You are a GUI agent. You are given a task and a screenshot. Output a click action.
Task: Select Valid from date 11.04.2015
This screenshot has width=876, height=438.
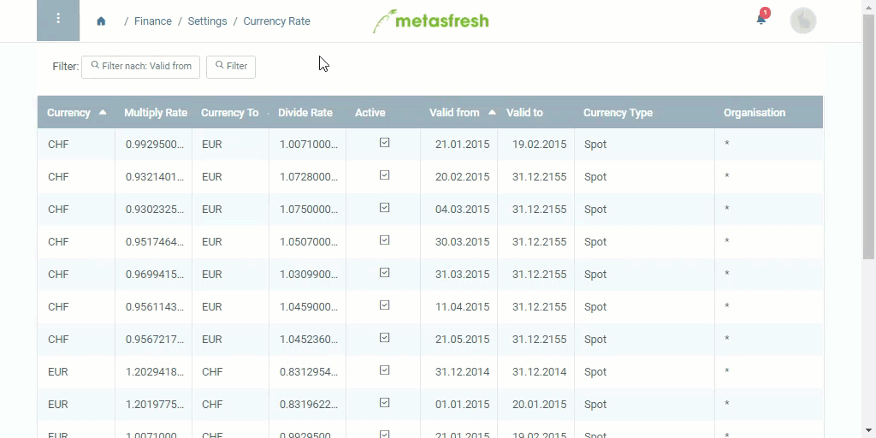(x=462, y=306)
